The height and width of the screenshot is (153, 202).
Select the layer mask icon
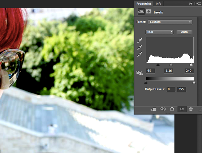tap(148, 12)
